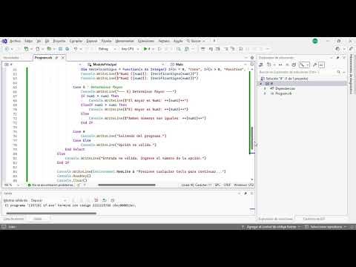Click 'Console.WriteLine("Saliendo del programa.")' code line
Screen dimensions: 356x267
pos(124,136)
